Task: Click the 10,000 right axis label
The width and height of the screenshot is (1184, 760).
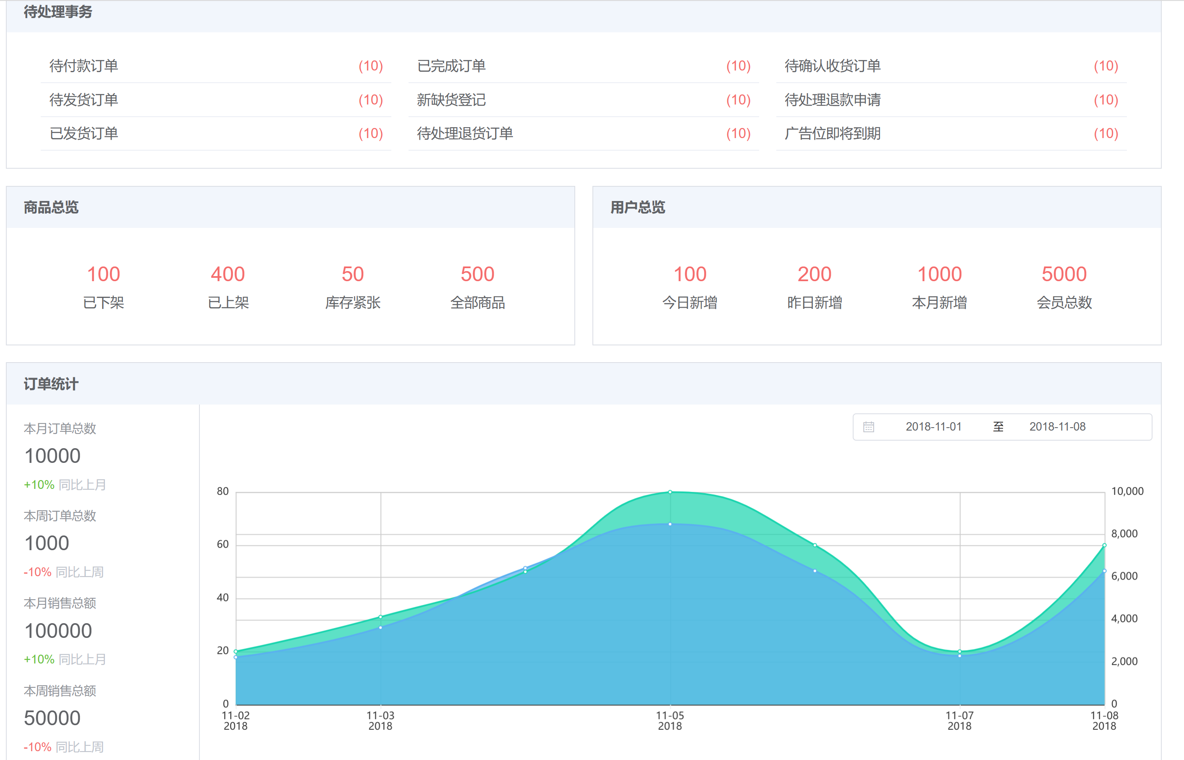Action: [x=1127, y=491]
